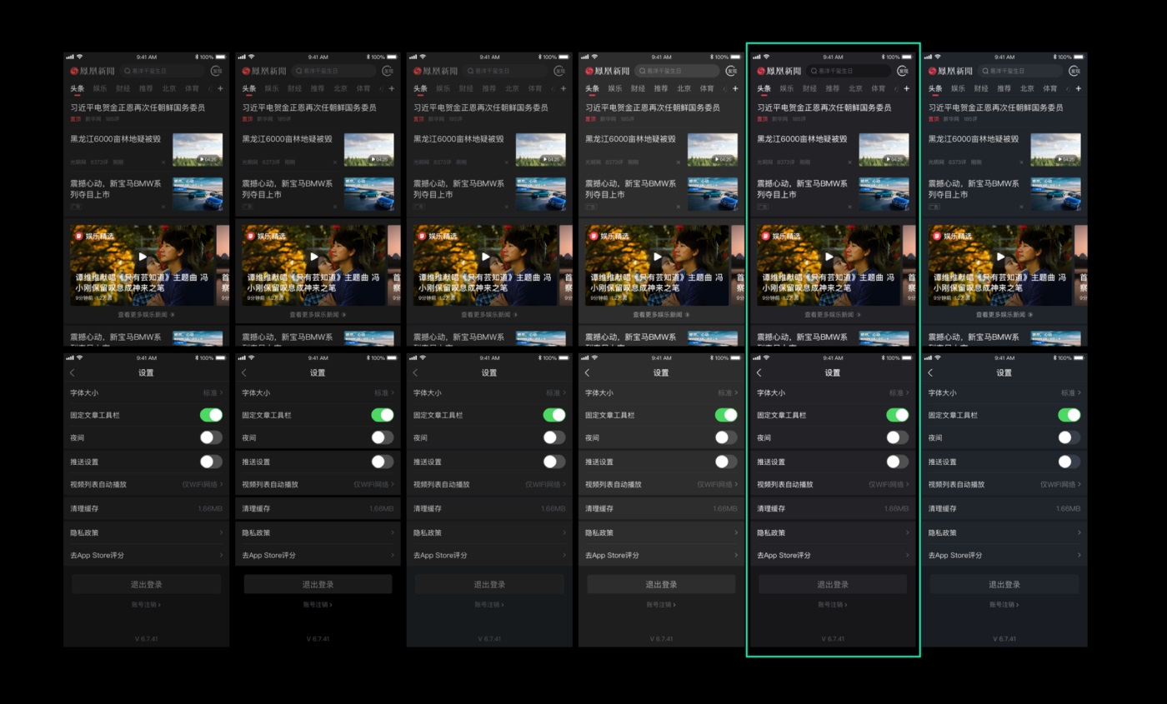Select the 娱乐 tab in the green-outlined mockup
Viewport: 1167px width, 704px height.
787,88
